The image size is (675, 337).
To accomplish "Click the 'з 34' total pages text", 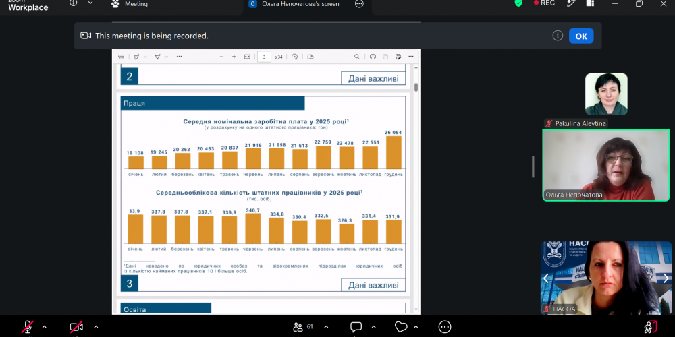I will 279,57.
